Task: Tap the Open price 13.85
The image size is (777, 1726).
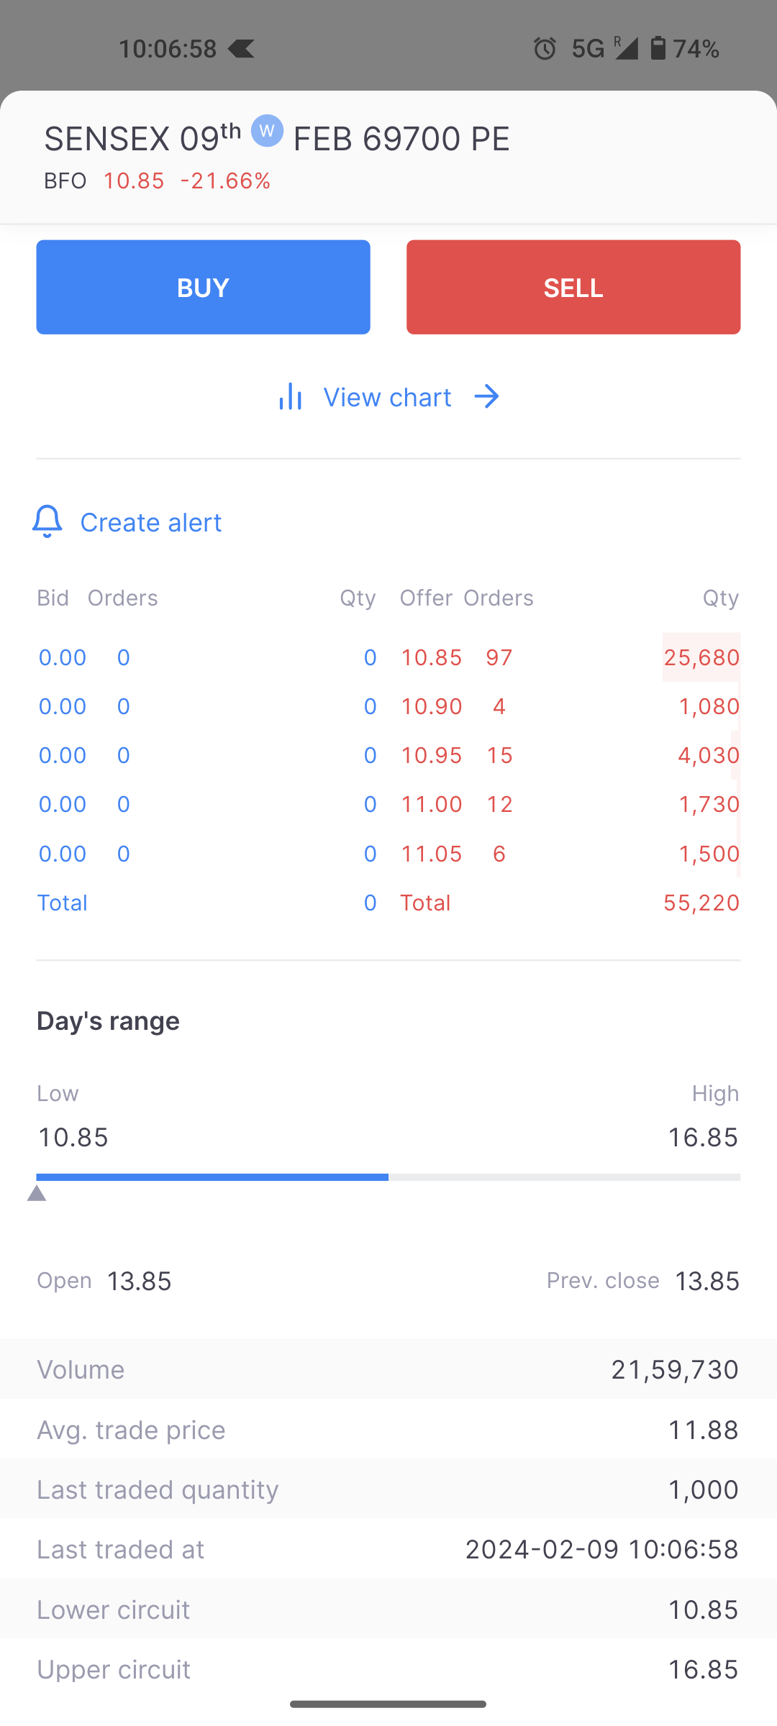Action: coord(139,1281)
